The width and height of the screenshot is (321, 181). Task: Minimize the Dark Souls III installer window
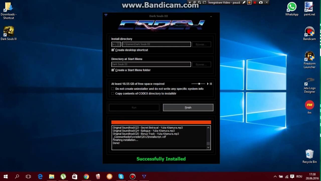[211, 16]
